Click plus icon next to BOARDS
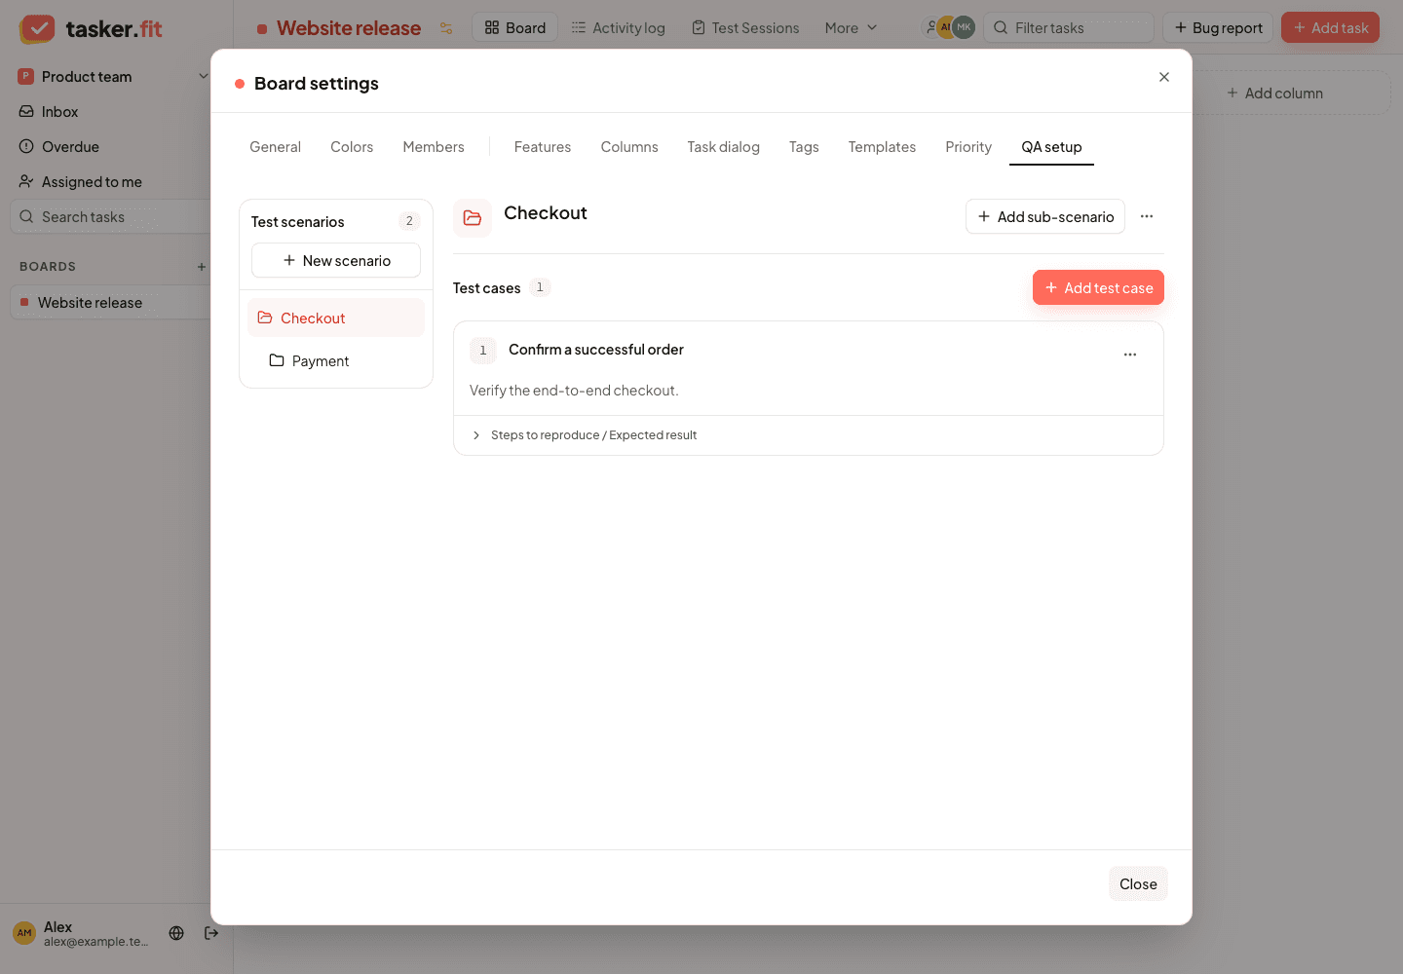 (202, 267)
